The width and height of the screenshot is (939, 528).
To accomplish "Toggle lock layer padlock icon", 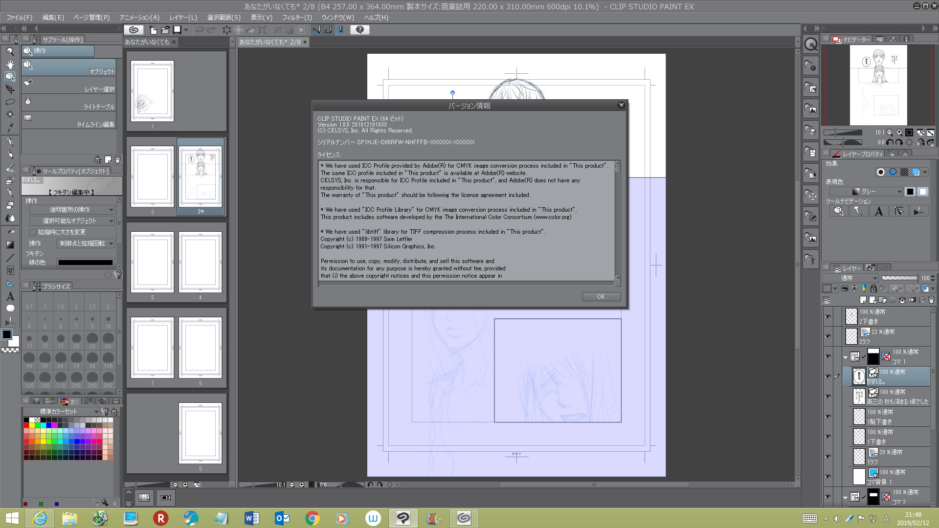I will tap(873, 288).
